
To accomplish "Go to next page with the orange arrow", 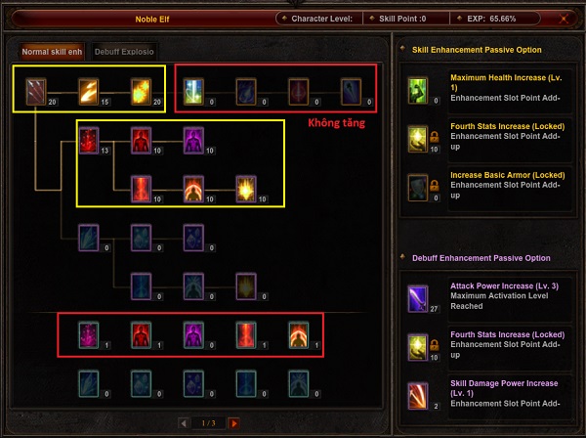I will tap(234, 423).
